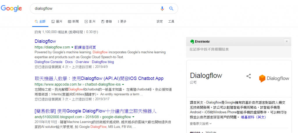
Task: Click the Dialogflow knowledge panel title
Action: pos(206,76)
